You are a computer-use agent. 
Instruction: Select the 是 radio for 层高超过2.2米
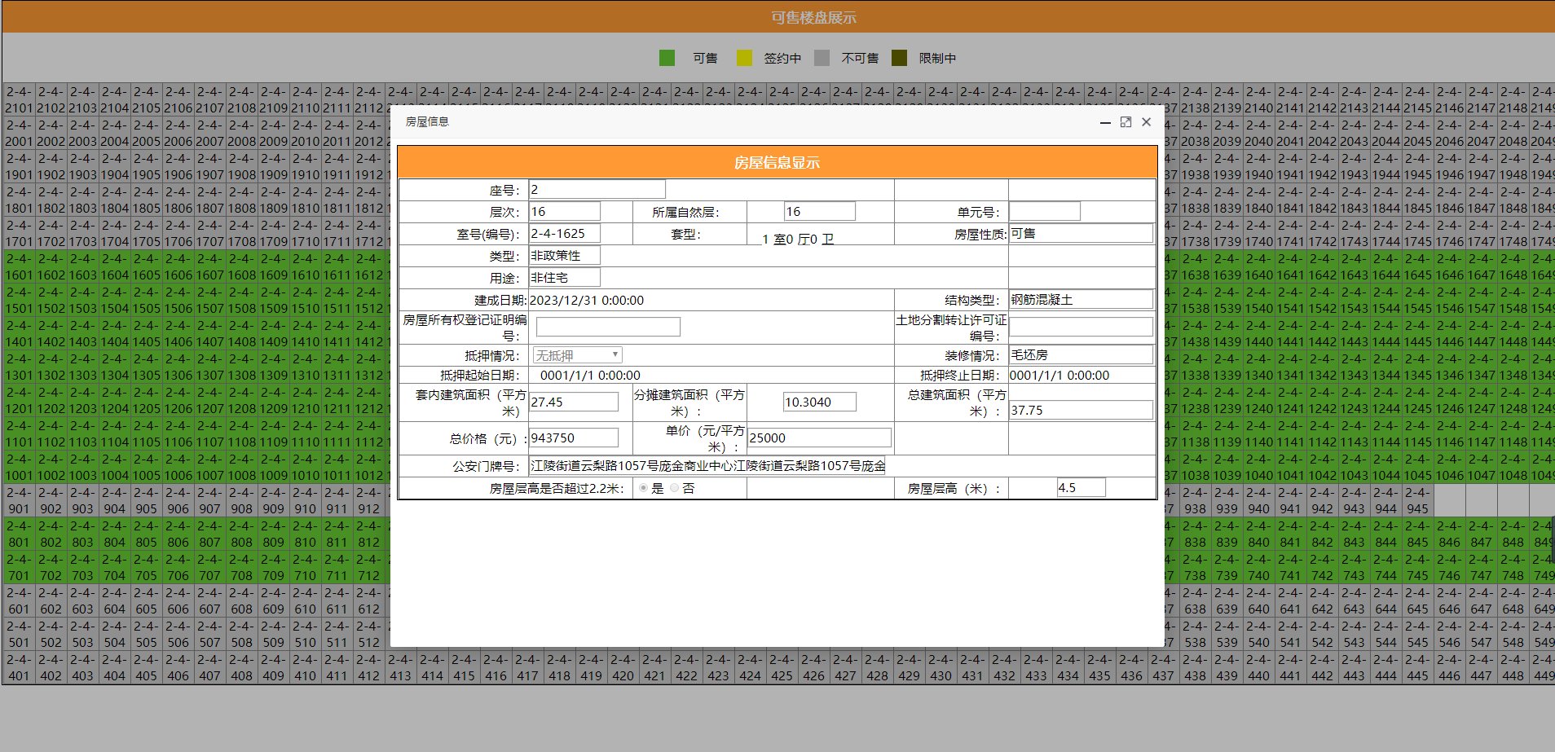pos(644,488)
